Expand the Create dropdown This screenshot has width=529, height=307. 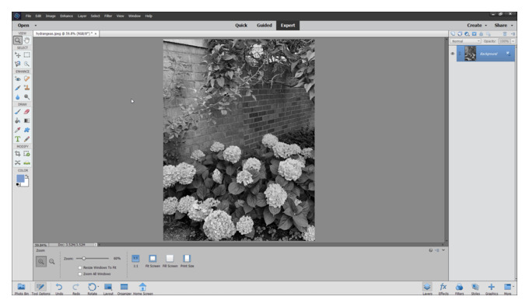485,26
